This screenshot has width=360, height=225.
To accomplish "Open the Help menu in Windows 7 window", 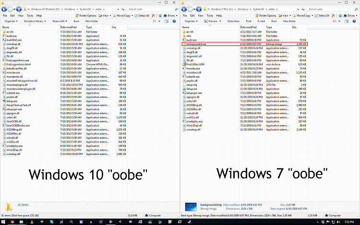I will click(219, 16).
